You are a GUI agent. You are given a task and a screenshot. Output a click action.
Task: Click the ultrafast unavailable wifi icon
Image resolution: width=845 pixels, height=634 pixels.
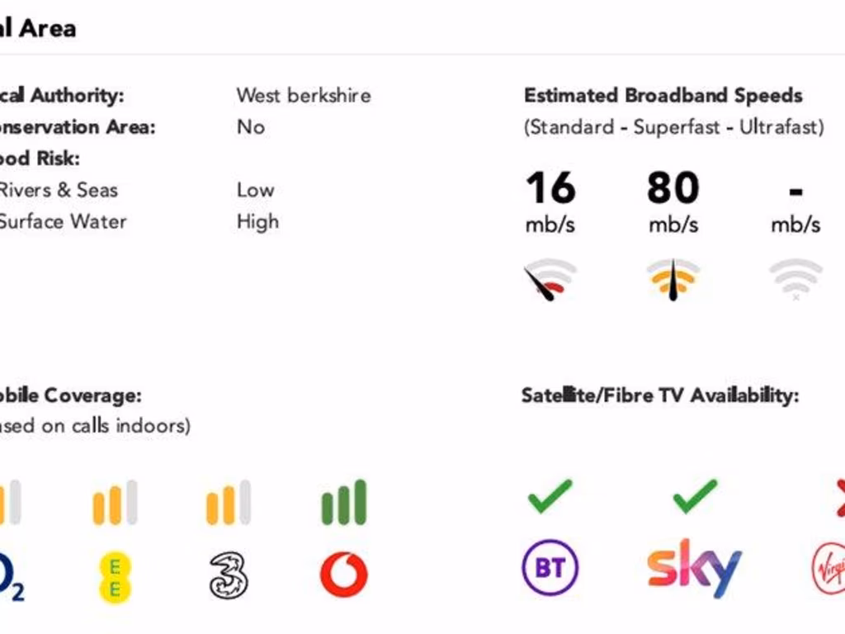pos(795,279)
